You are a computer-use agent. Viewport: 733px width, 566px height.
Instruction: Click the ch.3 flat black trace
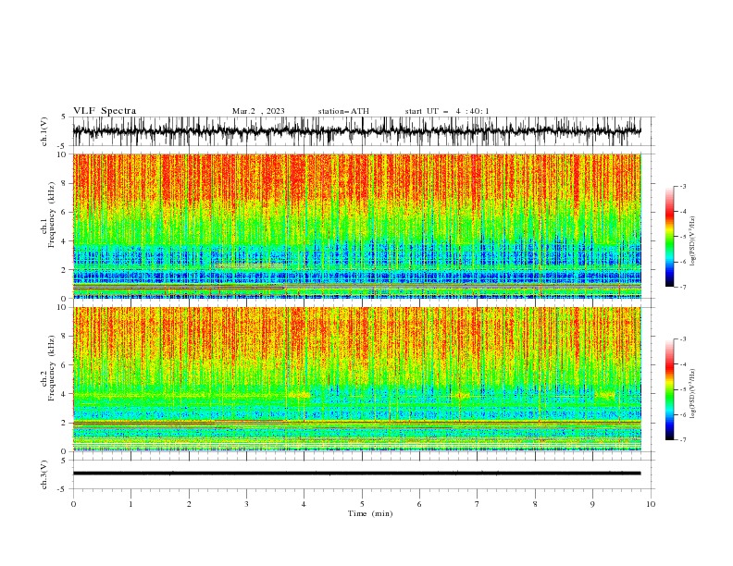[356, 474]
